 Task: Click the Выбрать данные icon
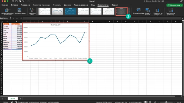(x=147, y=10)
